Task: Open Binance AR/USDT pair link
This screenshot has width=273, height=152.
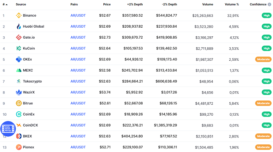Action: coord(78,16)
